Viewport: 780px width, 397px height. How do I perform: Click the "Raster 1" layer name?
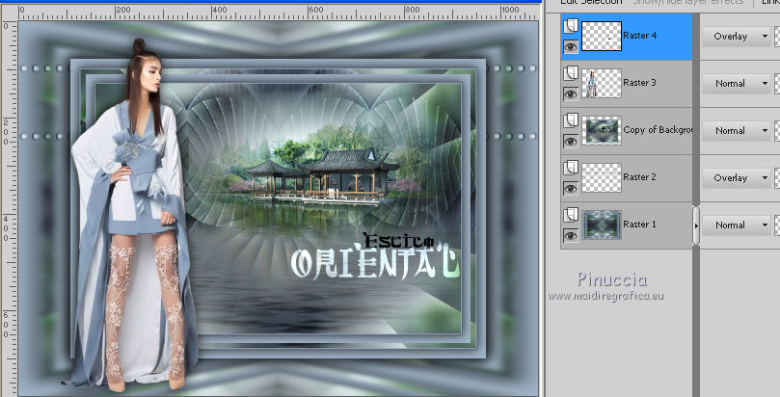pos(640,225)
